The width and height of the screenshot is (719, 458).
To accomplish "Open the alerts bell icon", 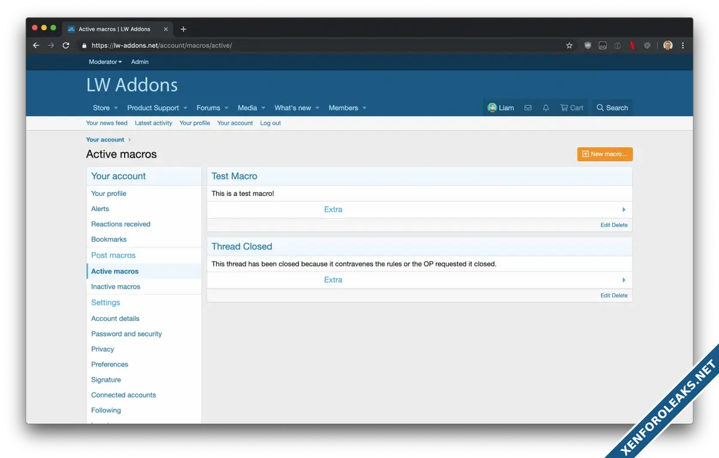I will (x=546, y=108).
